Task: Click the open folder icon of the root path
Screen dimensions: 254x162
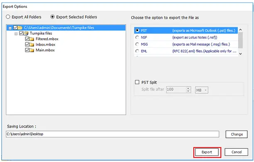Action: (20, 28)
